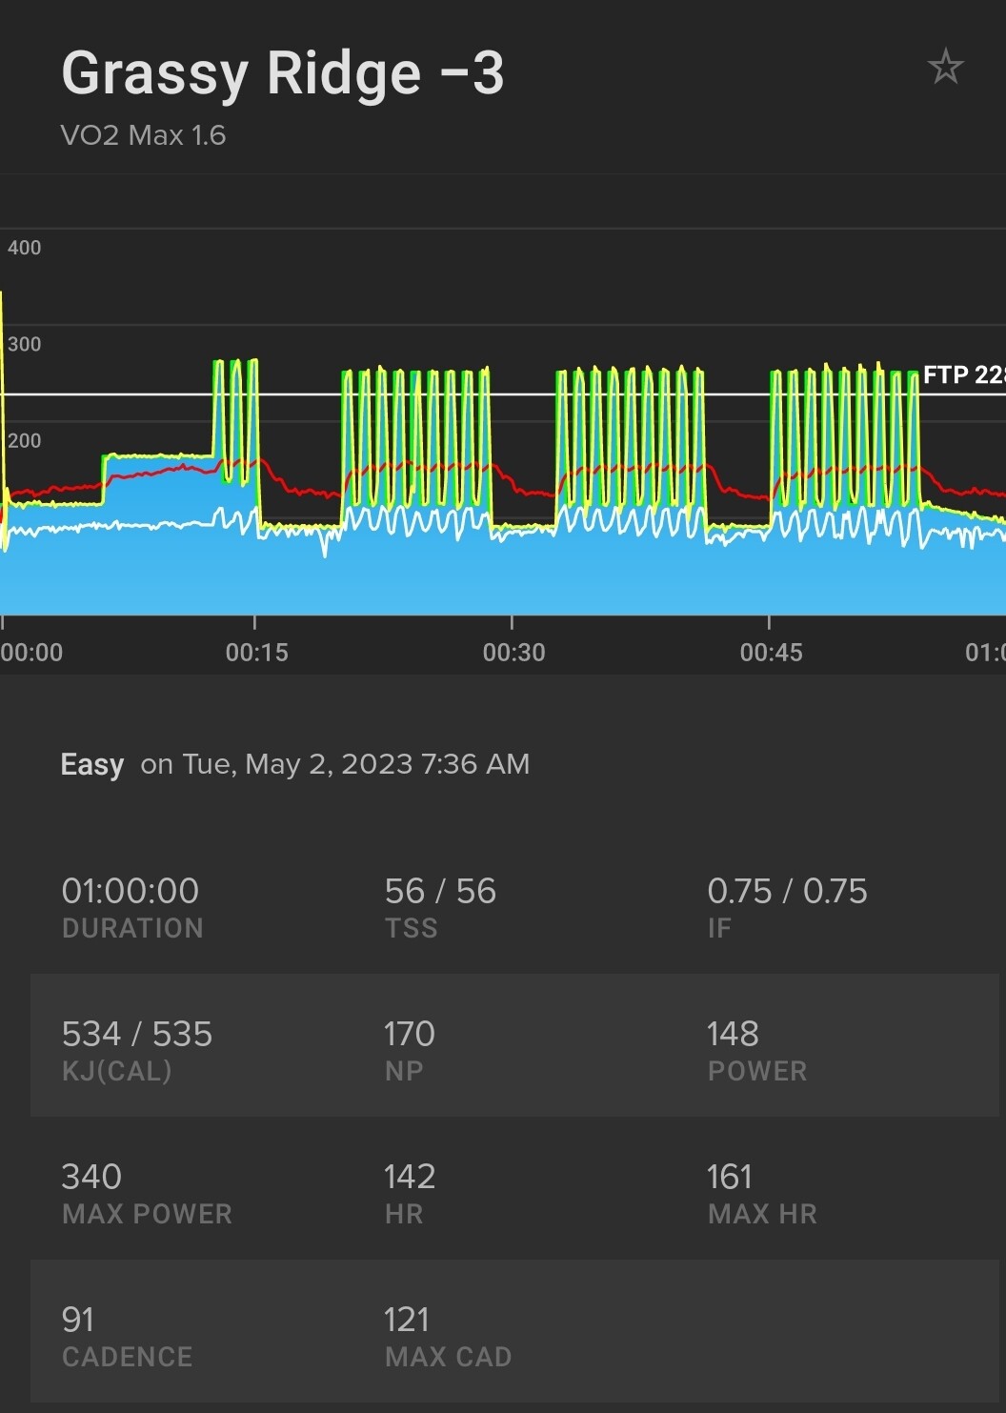This screenshot has width=1006, height=1413.
Task: Tap the FTP 228 line label
Action: coord(964,375)
